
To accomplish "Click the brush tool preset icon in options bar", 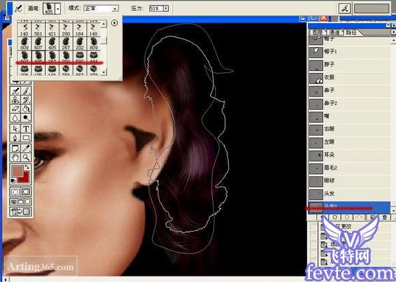I will pyautogui.click(x=18, y=9).
